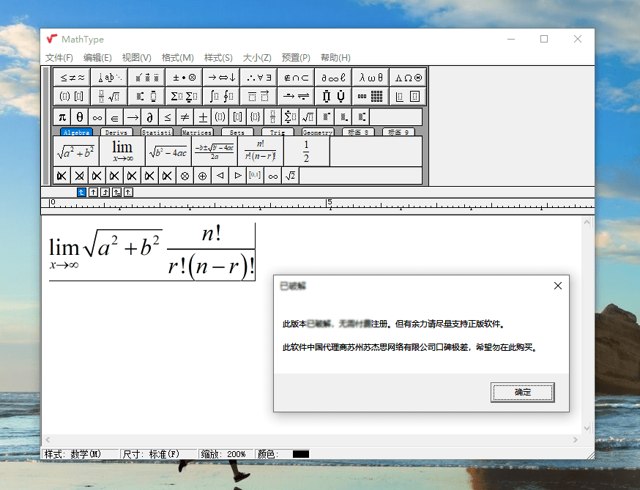Select the left-justified tab stop
The width and height of the screenshot is (640, 490).
point(81,193)
